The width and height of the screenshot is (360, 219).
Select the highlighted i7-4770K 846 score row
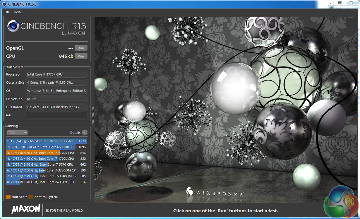[x=47, y=153]
